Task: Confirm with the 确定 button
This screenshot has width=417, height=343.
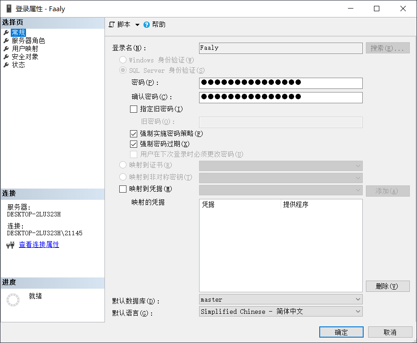Action: pyautogui.click(x=341, y=332)
